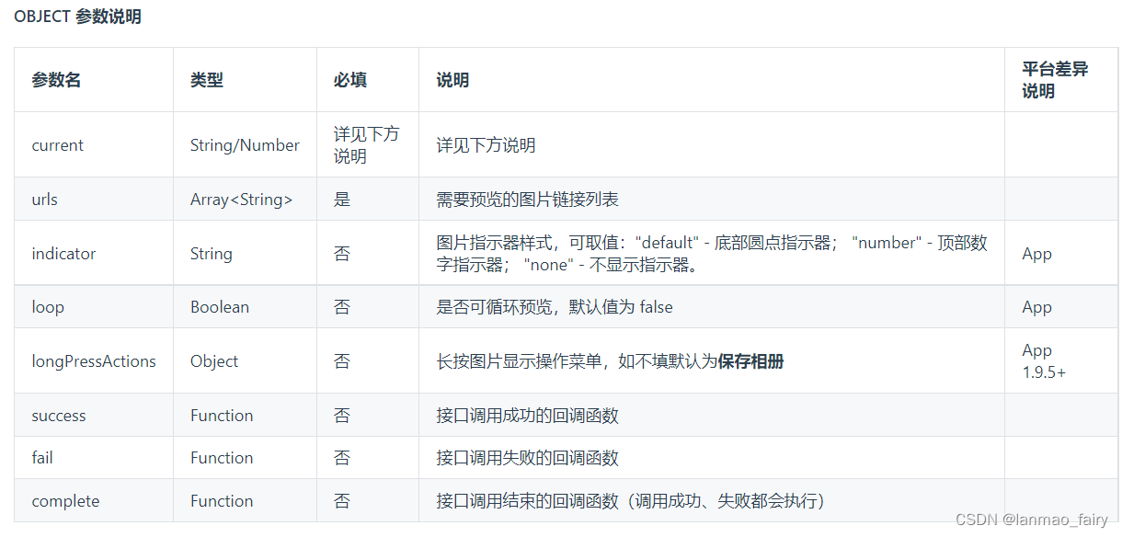Select the "String/Number" type cell
Viewport: 1122px width, 537px height.
[x=245, y=145]
